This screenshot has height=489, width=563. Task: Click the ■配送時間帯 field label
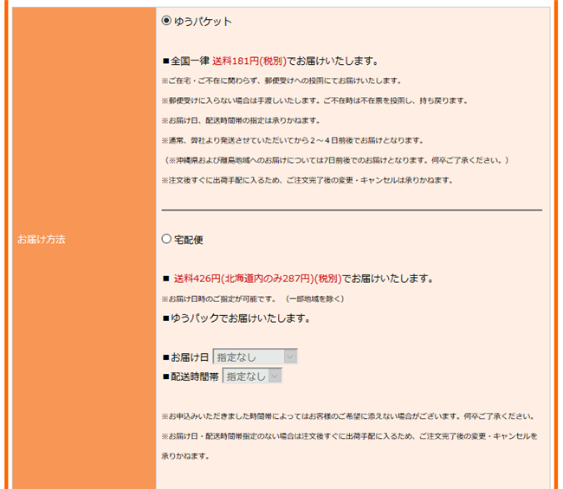191,376
